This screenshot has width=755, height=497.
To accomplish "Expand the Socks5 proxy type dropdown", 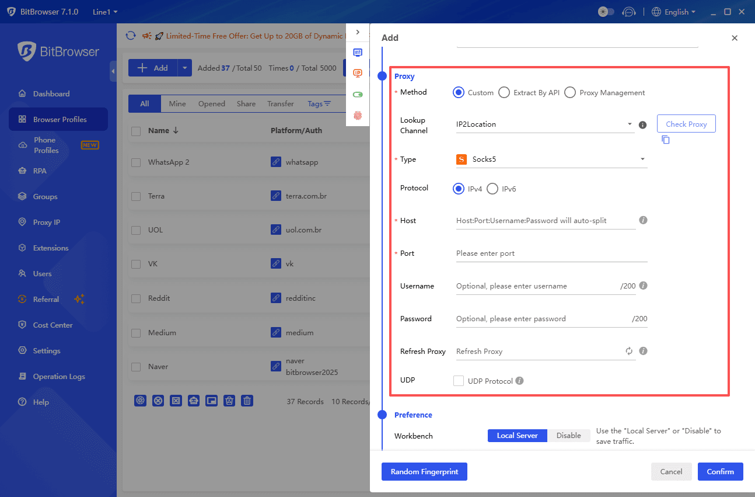I will tap(551, 159).
